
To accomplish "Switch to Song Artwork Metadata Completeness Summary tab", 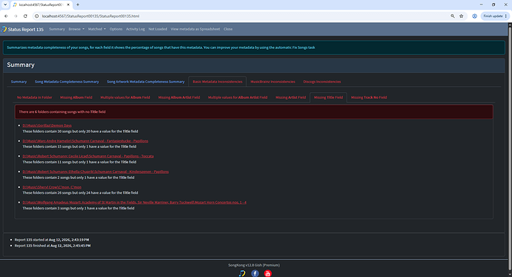I will tap(145, 82).
